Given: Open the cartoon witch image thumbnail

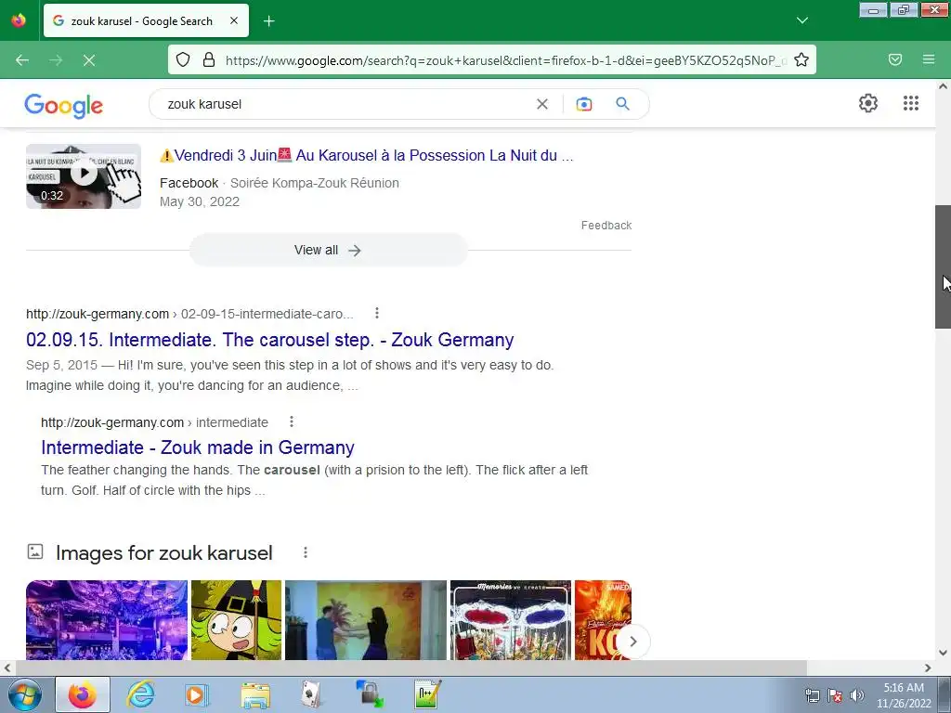Looking at the screenshot, I should pyautogui.click(x=237, y=619).
